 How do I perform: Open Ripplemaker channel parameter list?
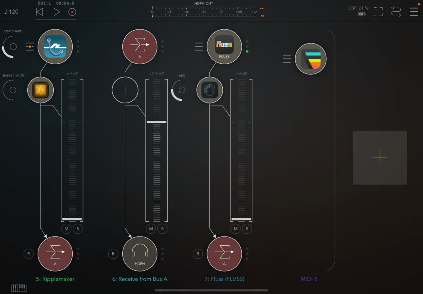pos(29,47)
